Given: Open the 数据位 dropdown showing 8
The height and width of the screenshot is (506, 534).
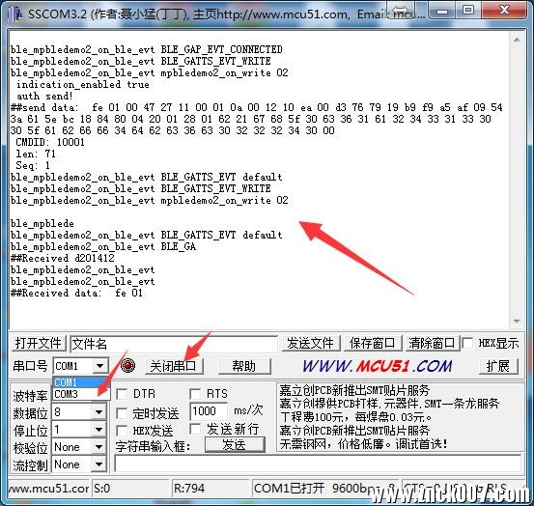Looking at the screenshot, I should click(98, 412).
